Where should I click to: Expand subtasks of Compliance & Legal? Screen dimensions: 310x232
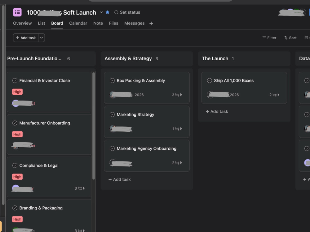(x=84, y=188)
